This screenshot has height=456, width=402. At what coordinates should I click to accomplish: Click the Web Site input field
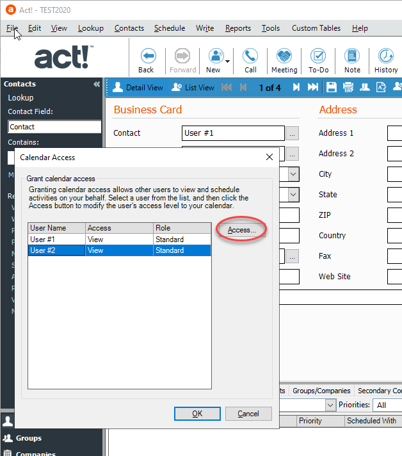coord(395,277)
